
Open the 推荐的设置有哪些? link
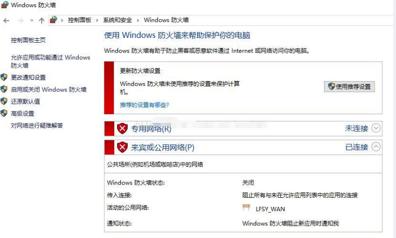click(x=144, y=105)
